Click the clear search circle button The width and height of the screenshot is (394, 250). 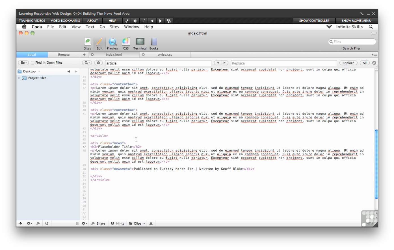(x=98, y=63)
